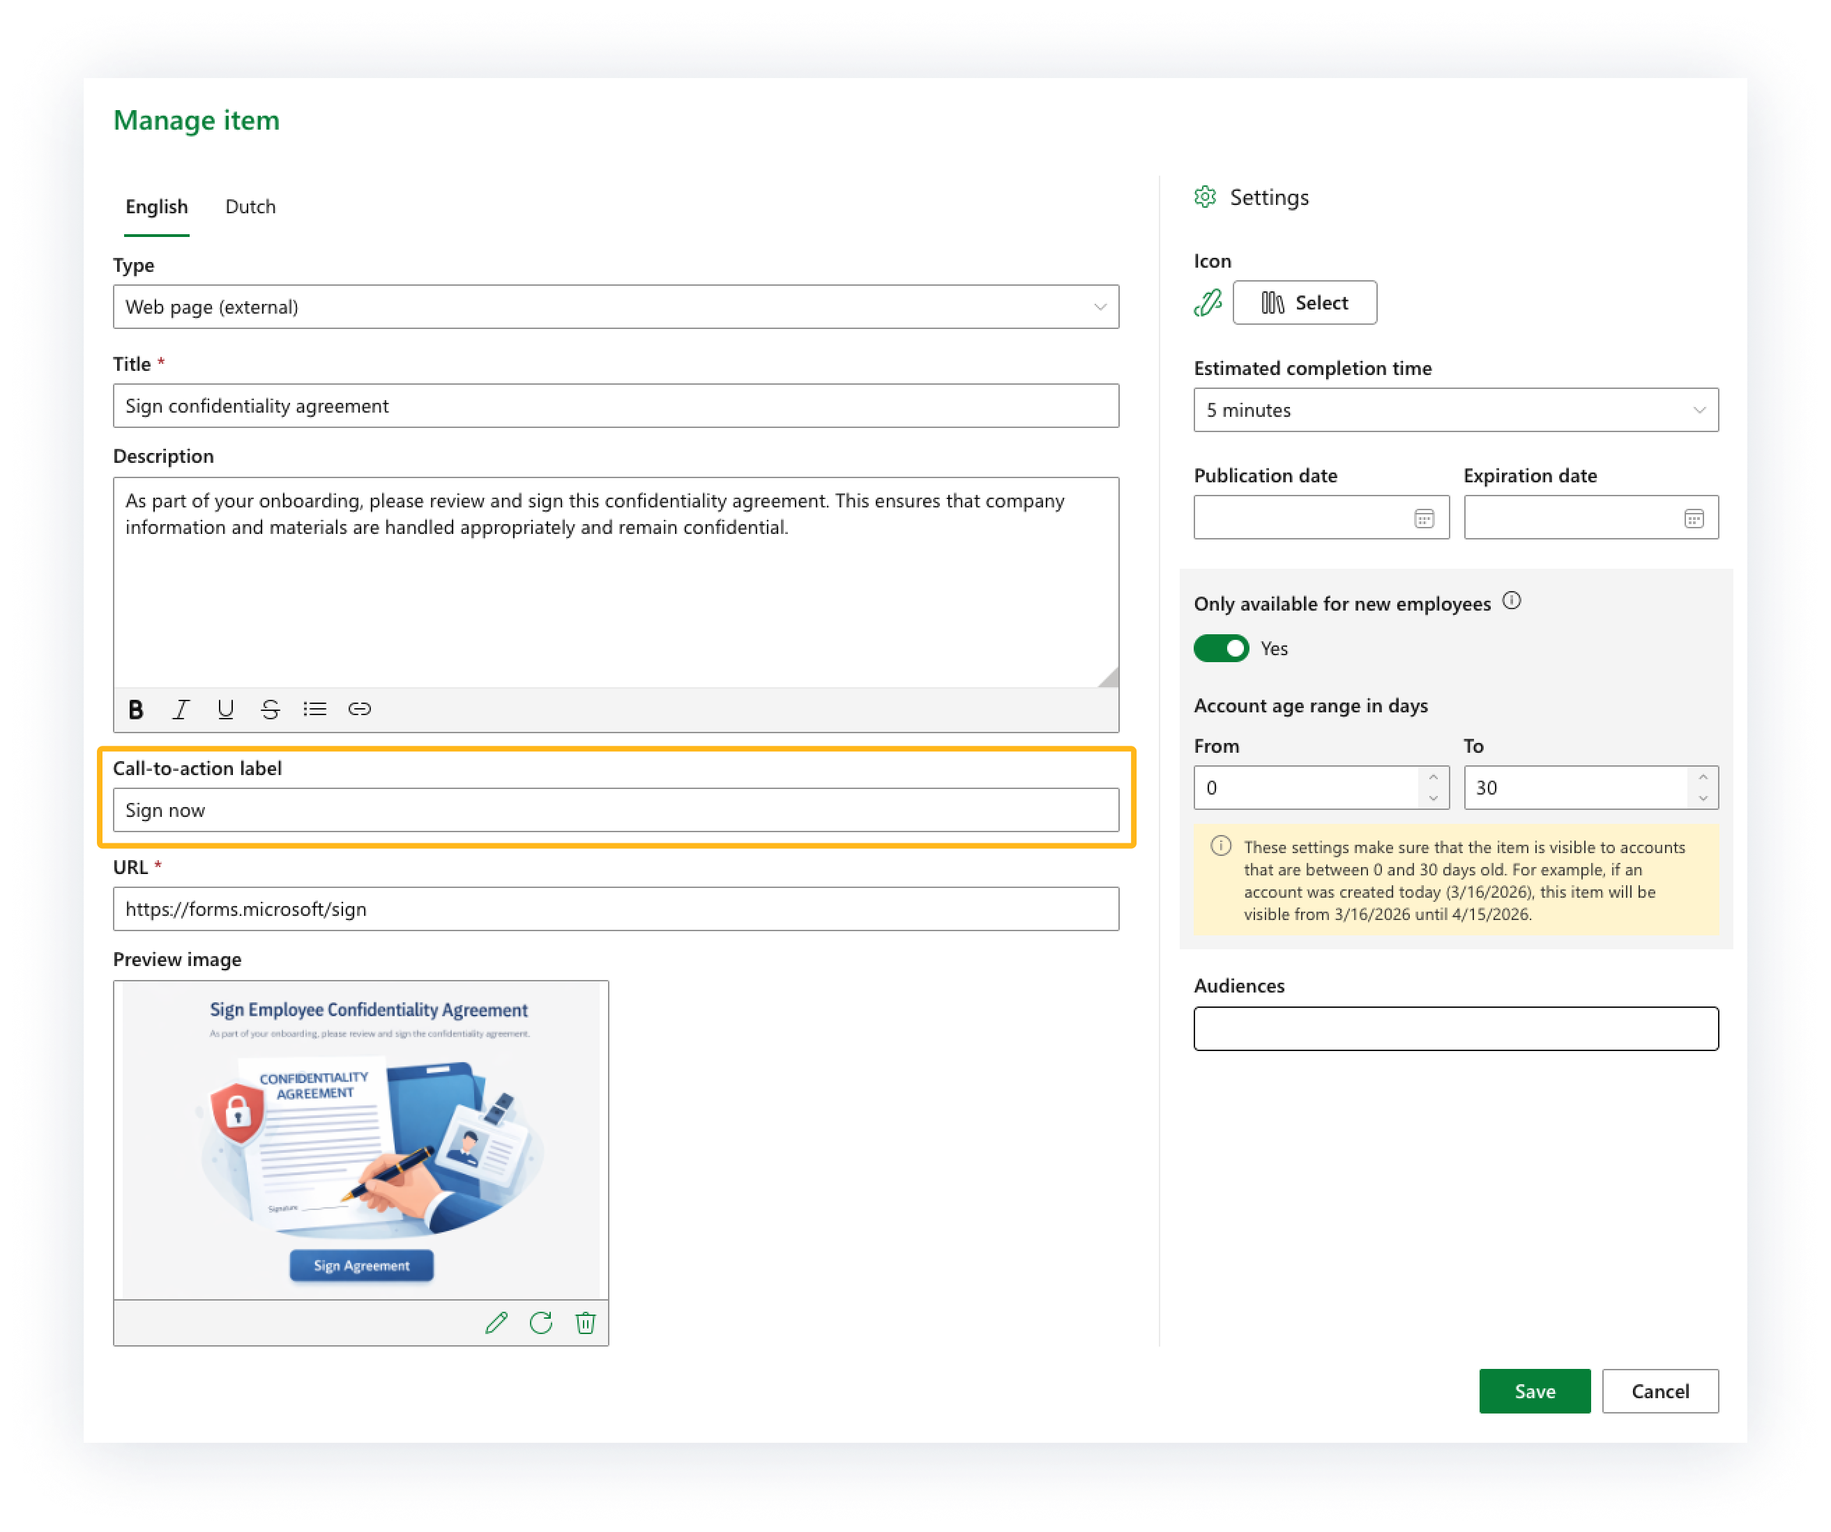
Task: Increase the To account age value
Action: pos(1703,776)
